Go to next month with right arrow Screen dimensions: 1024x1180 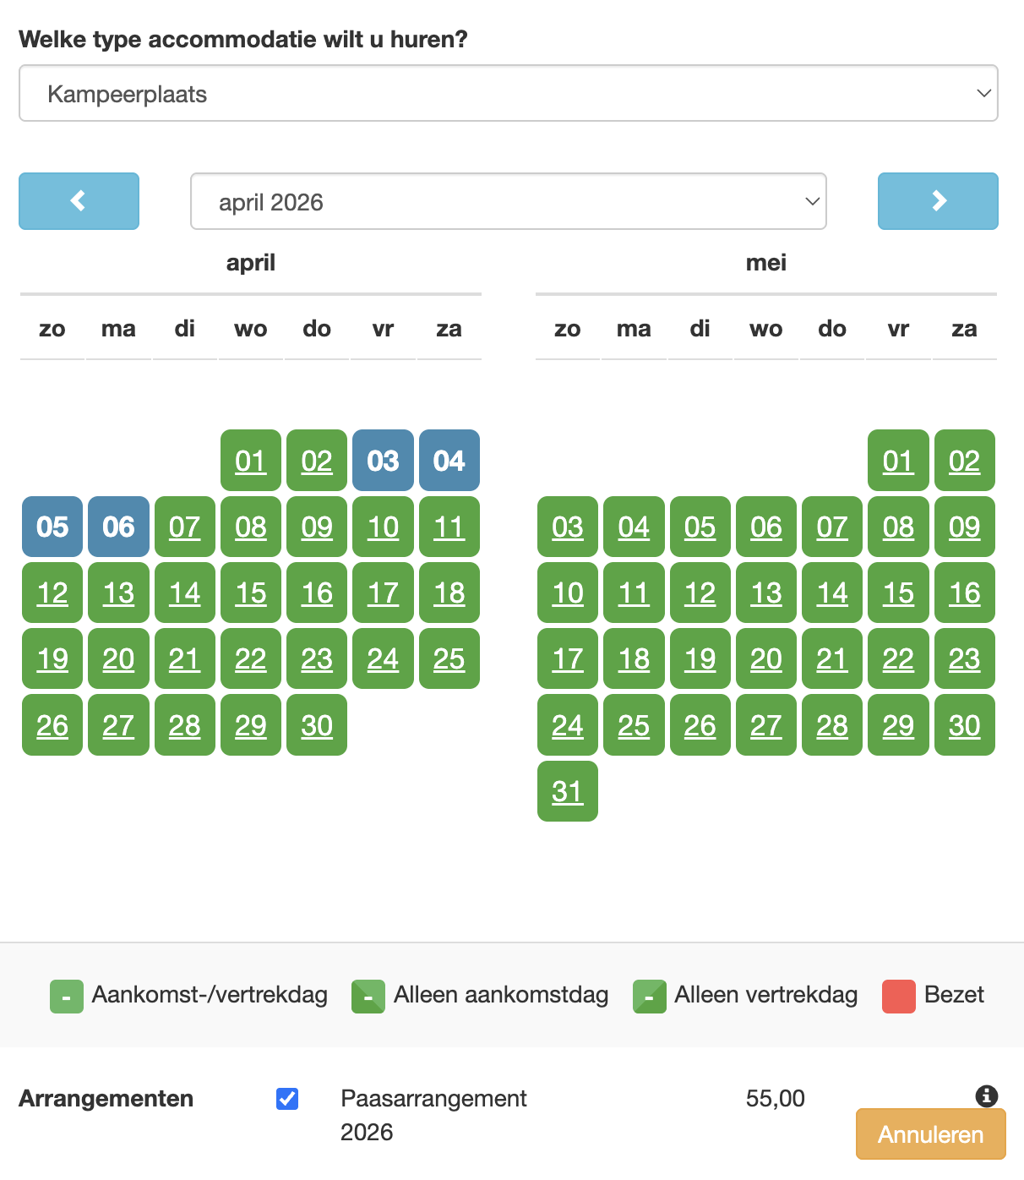pyautogui.click(x=938, y=201)
